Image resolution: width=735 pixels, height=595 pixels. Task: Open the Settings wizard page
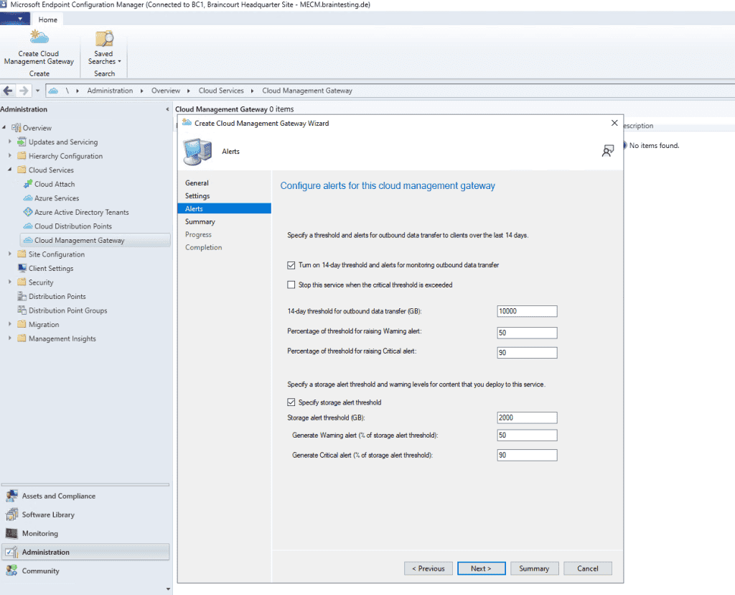pos(197,195)
